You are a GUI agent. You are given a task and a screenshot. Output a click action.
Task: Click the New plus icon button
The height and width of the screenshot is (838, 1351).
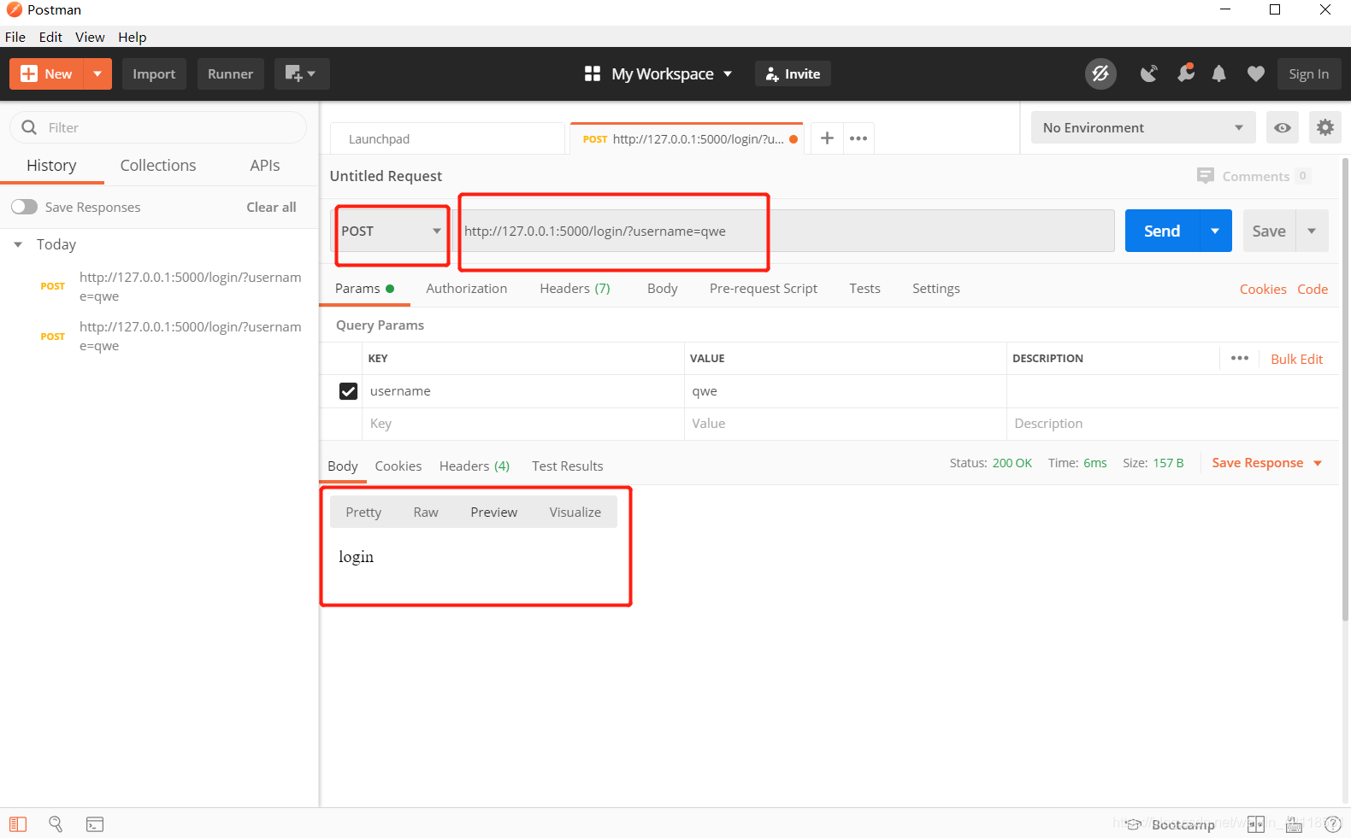coord(46,74)
